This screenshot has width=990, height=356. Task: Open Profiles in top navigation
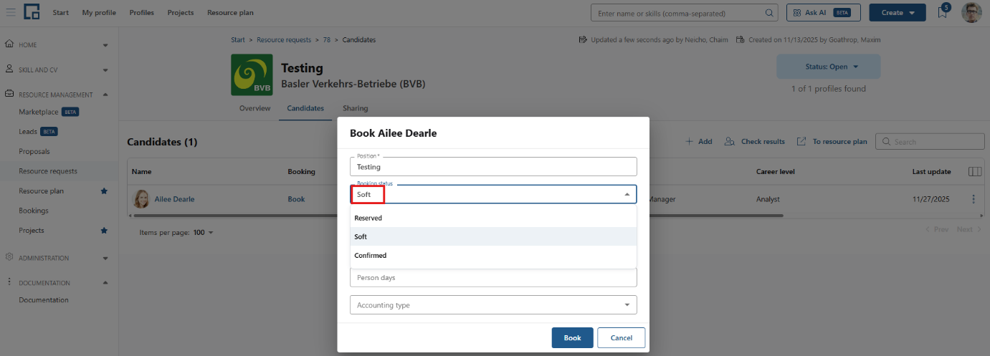[142, 13]
